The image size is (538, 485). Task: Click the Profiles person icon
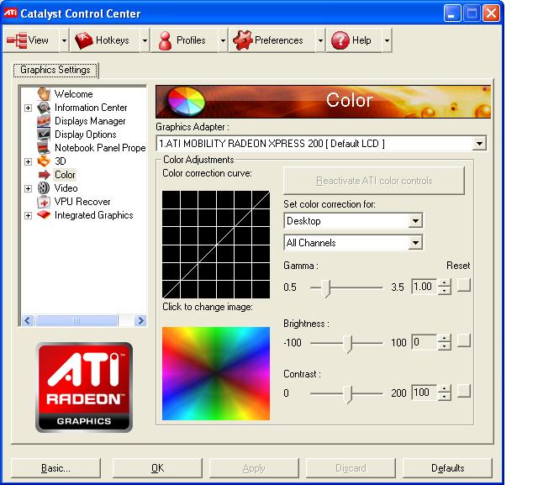[x=165, y=40]
